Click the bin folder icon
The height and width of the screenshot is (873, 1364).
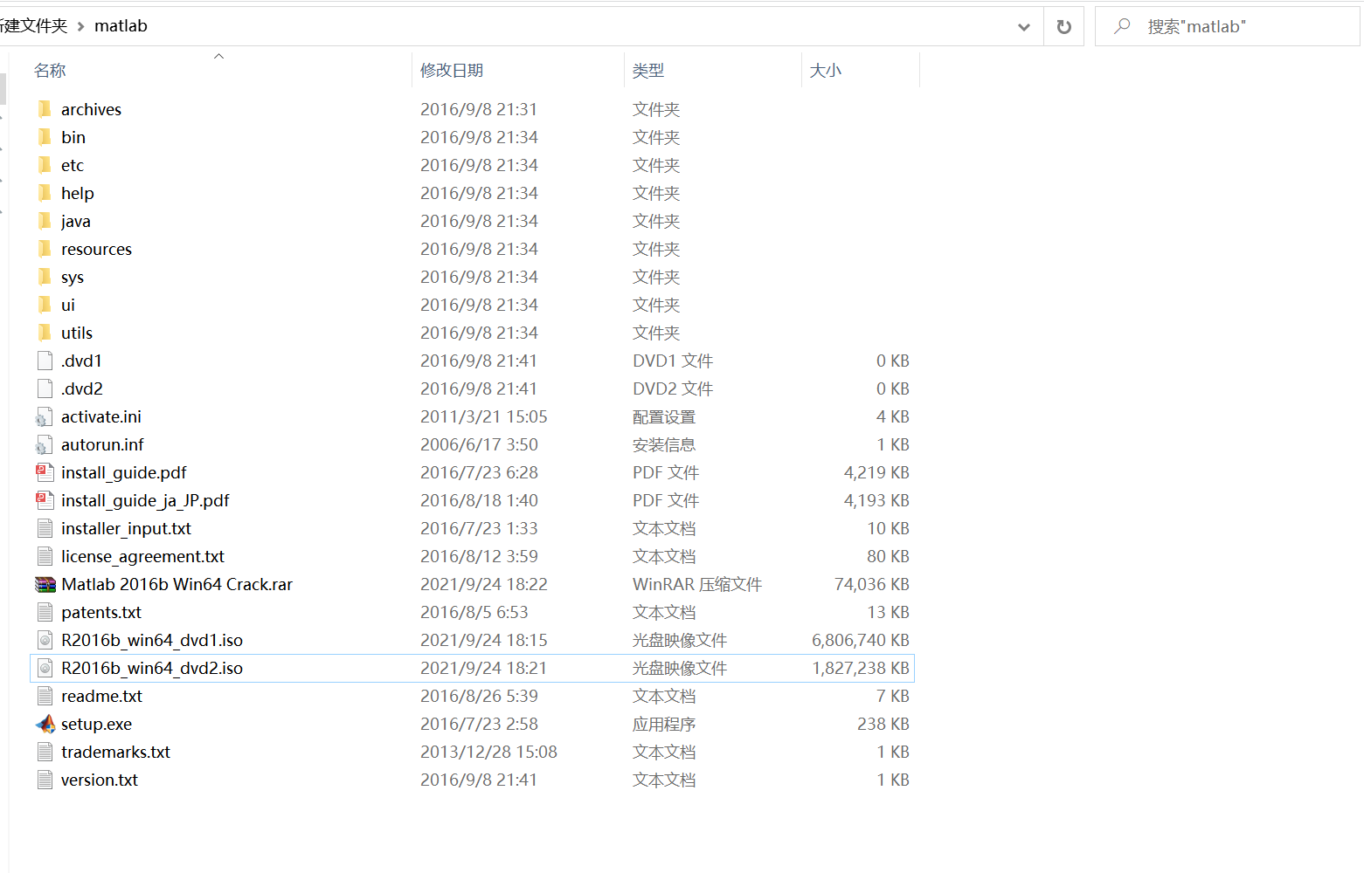[45, 137]
